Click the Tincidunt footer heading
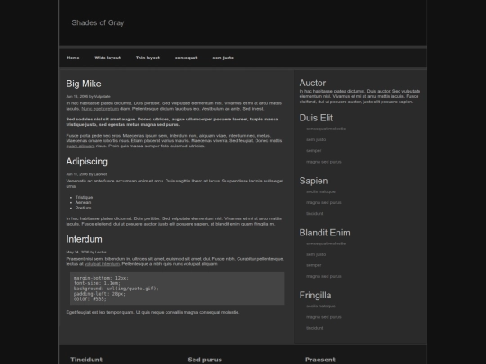The height and width of the screenshot is (364, 486). (x=86, y=360)
